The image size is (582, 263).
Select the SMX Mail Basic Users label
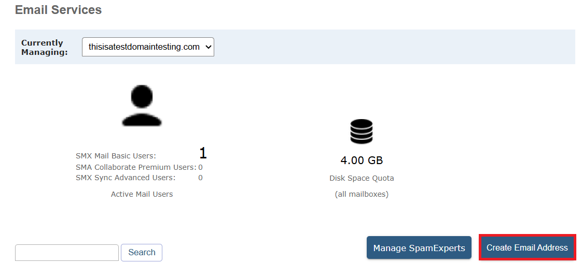tap(116, 156)
